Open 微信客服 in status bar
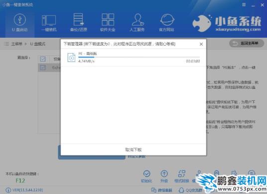267x194 pixels. click(x=162, y=190)
